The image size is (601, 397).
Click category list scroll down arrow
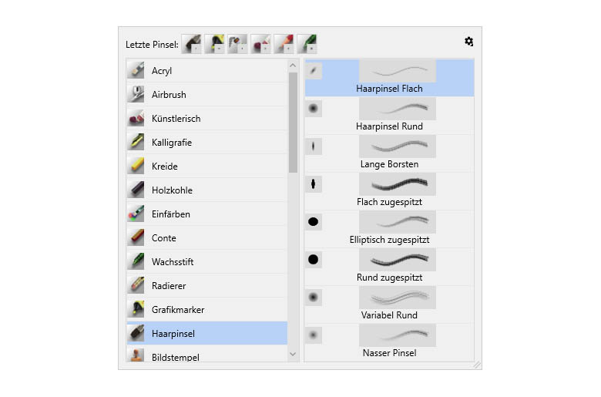(293, 354)
